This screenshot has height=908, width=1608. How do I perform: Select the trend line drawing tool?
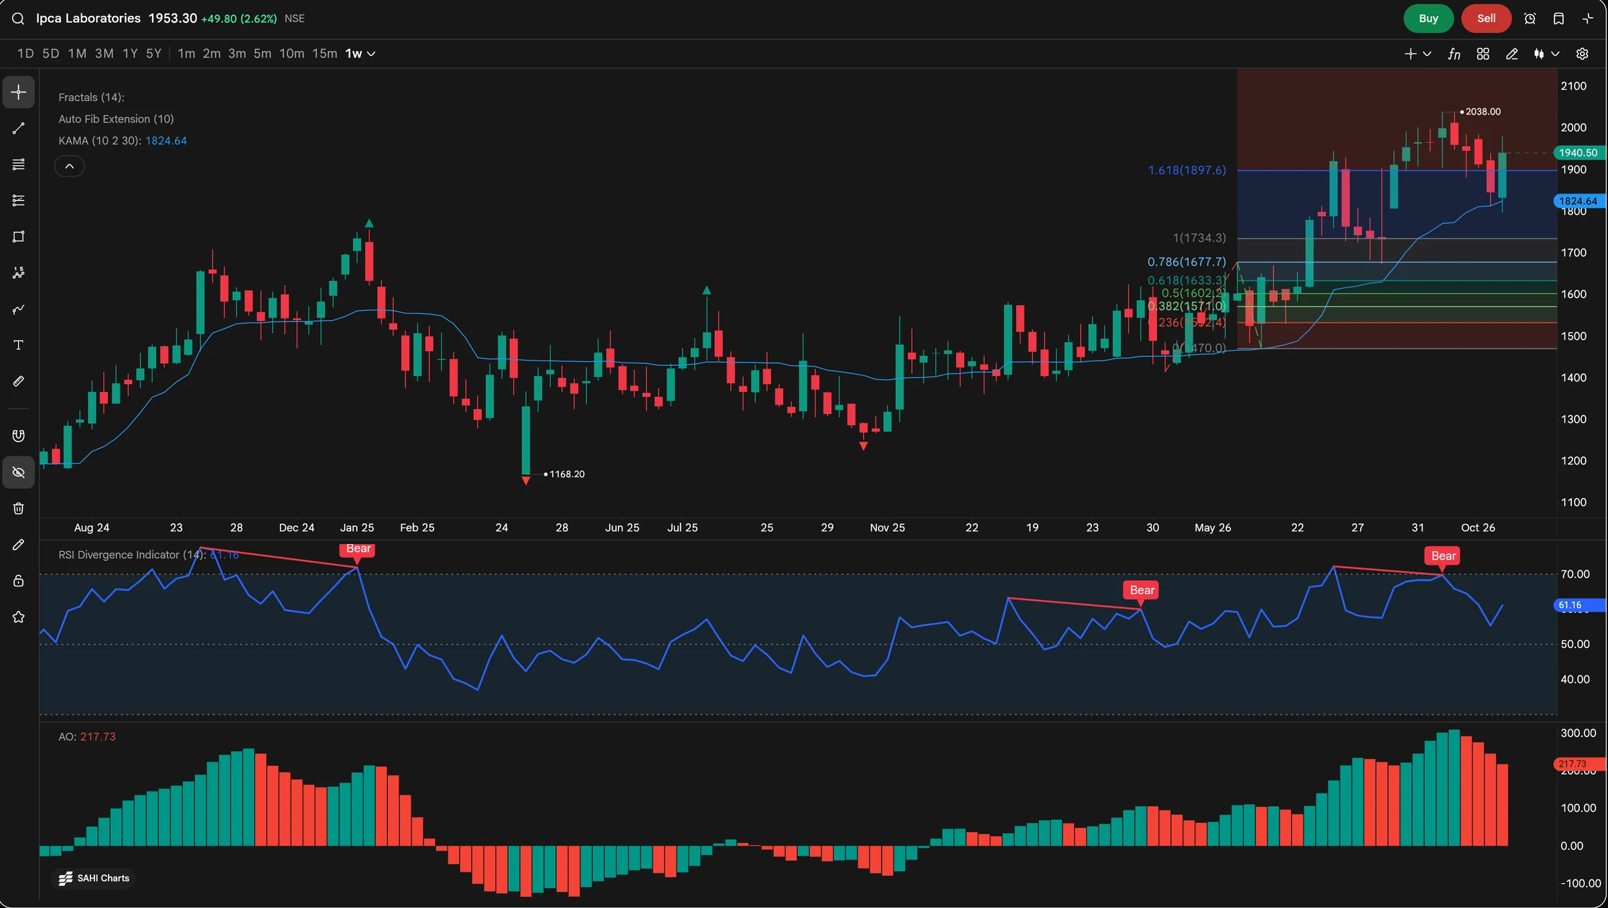point(19,128)
